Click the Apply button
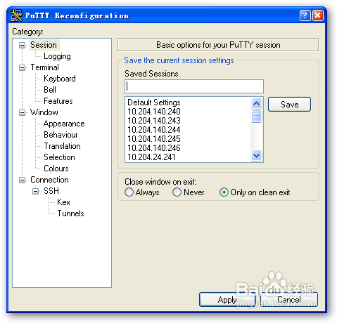The image size is (337, 323). tap(227, 300)
